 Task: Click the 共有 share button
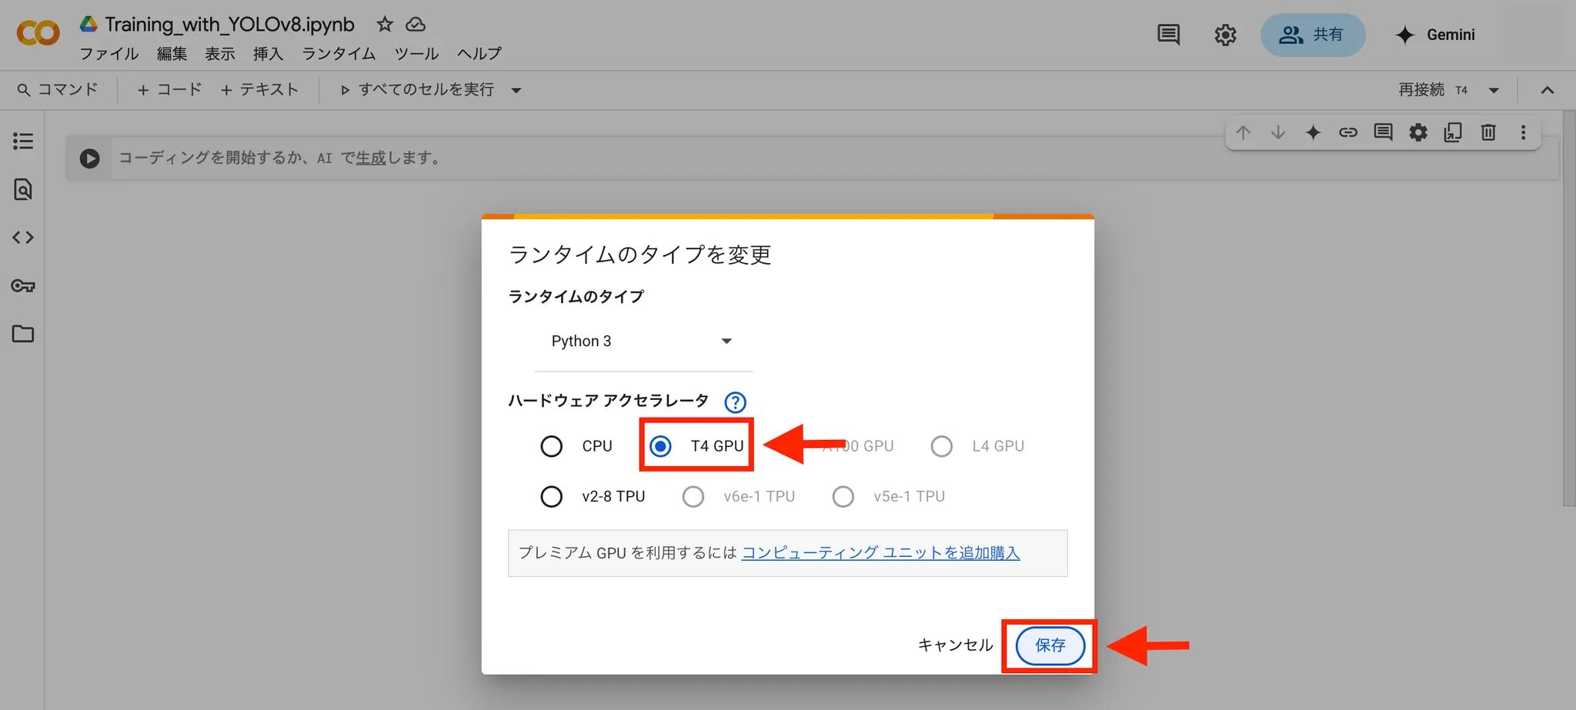(x=1313, y=35)
